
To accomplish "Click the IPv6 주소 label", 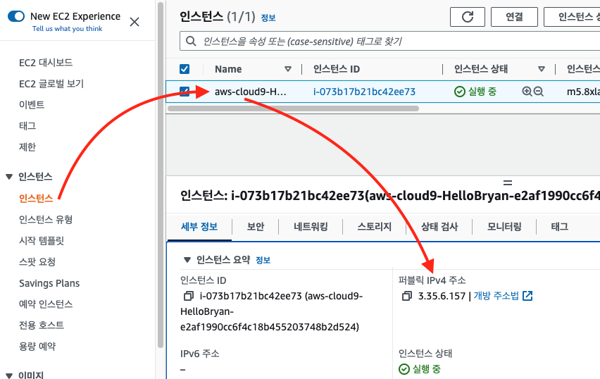I will coord(200,354).
